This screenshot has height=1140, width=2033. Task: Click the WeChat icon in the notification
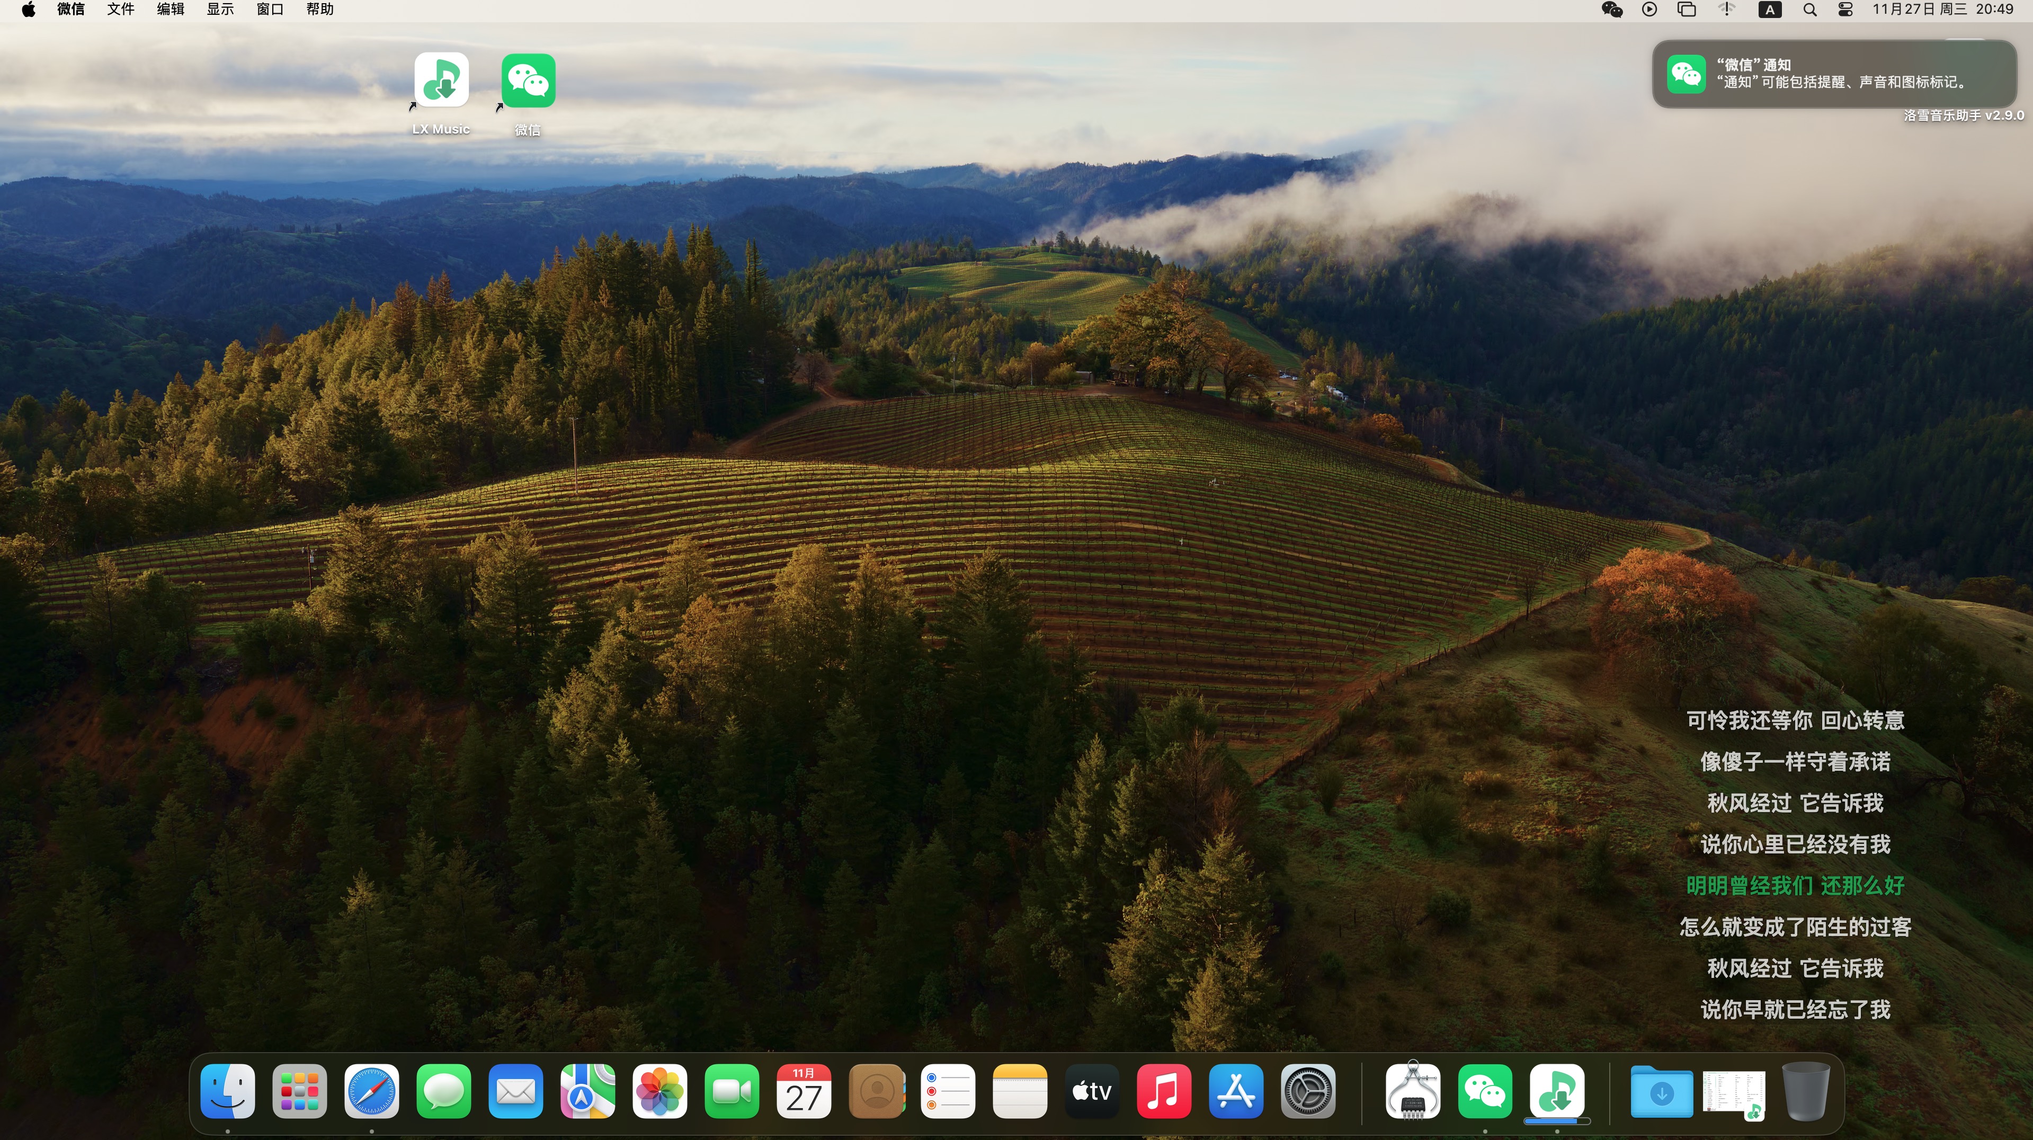pos(1686,74)
